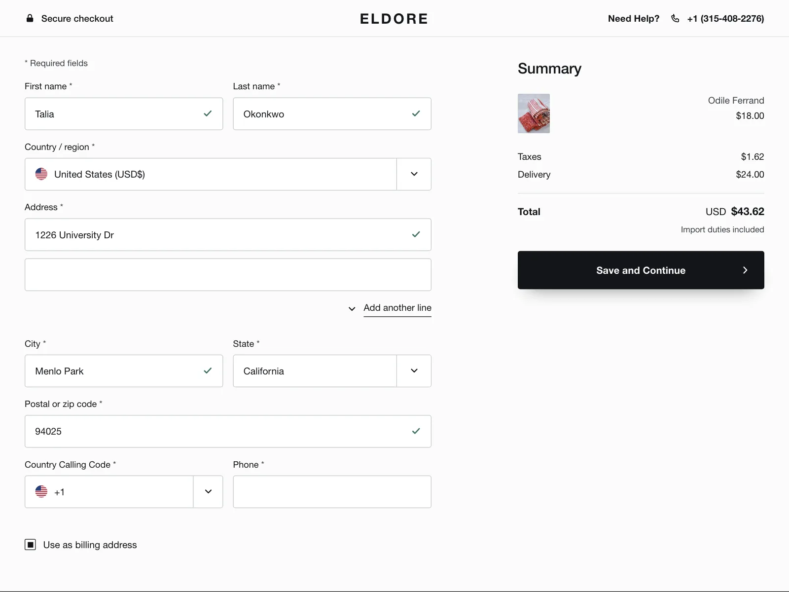The height and width of the screenshot is (592, 789).
Task: Click the First name field containing Talia
Action: pos(124,114)
